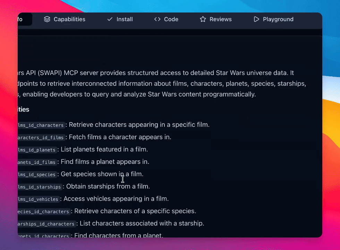
Task: Click the films_id_characters code label
Action: pyautogui.click(x=41, y=125)
